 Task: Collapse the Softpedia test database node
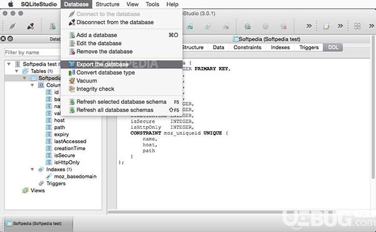pos(9,64)
